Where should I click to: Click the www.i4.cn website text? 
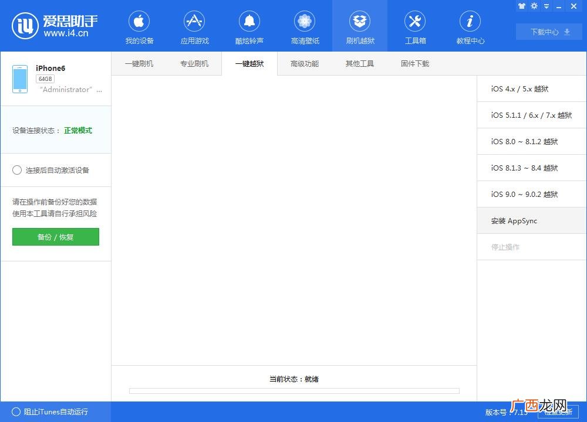point(66,33)
